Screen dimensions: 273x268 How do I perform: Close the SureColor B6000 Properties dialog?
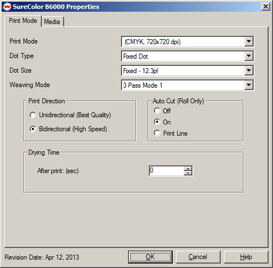click(266, 7)
